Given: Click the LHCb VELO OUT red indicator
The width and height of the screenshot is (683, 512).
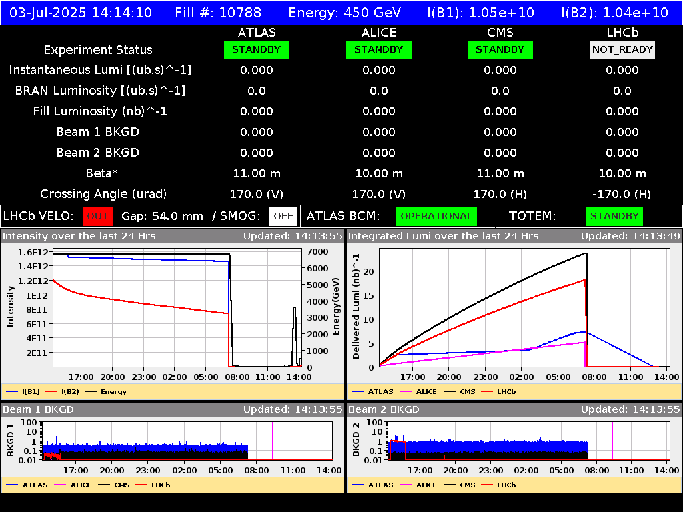Looking at the screenshot, I should click(97, 216).
